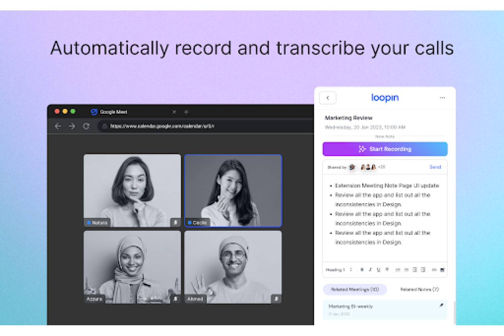Insert an image via editor toolbar
Screen dimensions: 504x336
pos(443,270)
